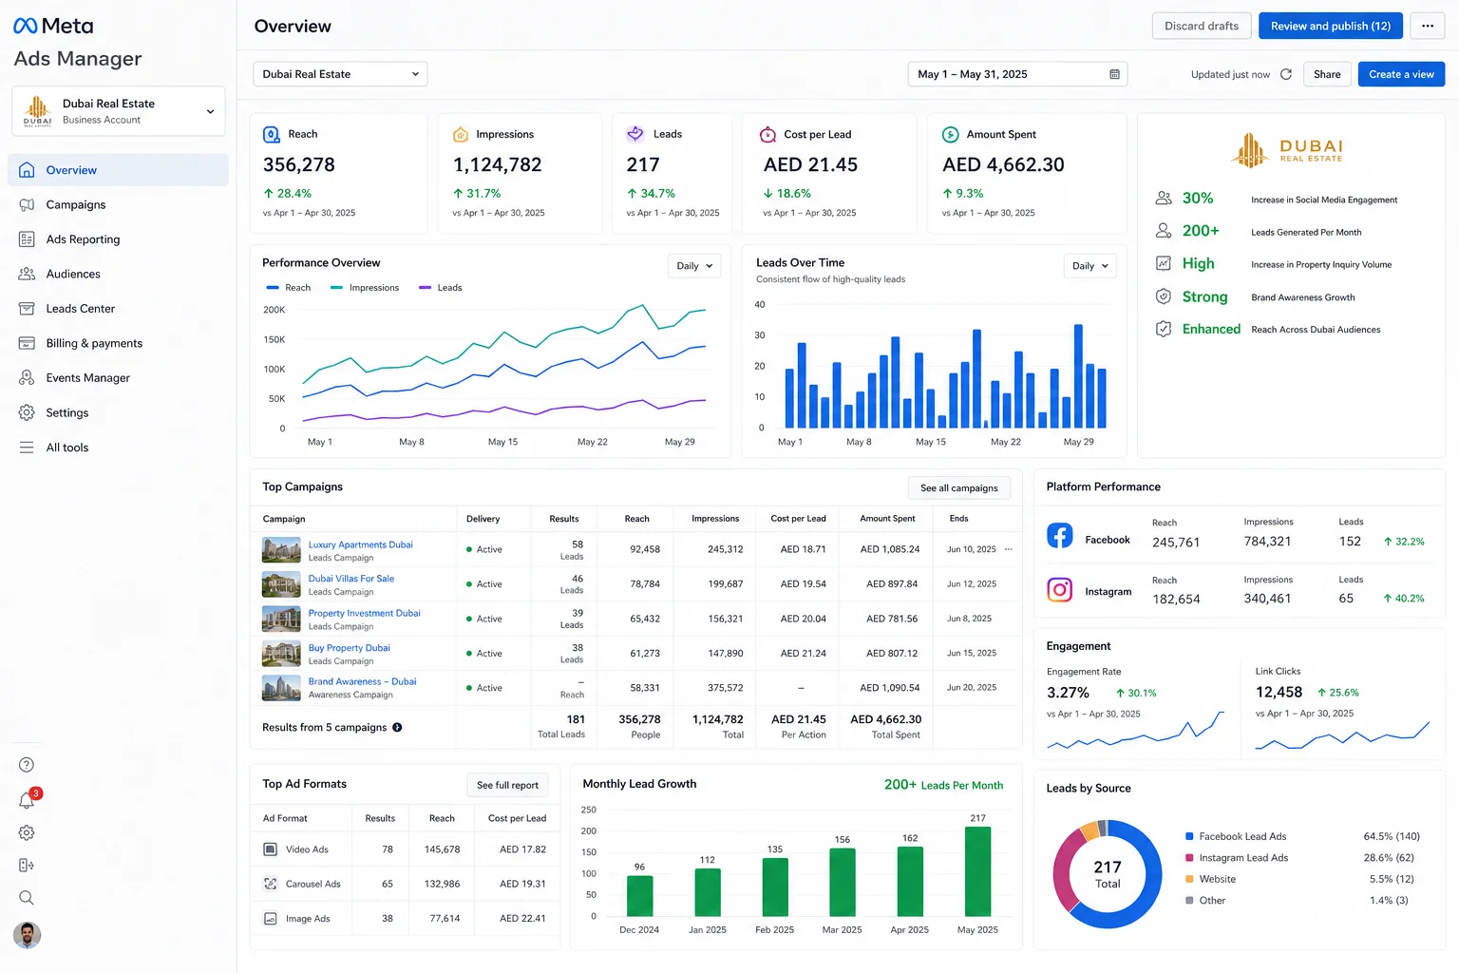Click Discard drafts button
The width and height of the screenshot is (1459, 973).
[1202, 26]
